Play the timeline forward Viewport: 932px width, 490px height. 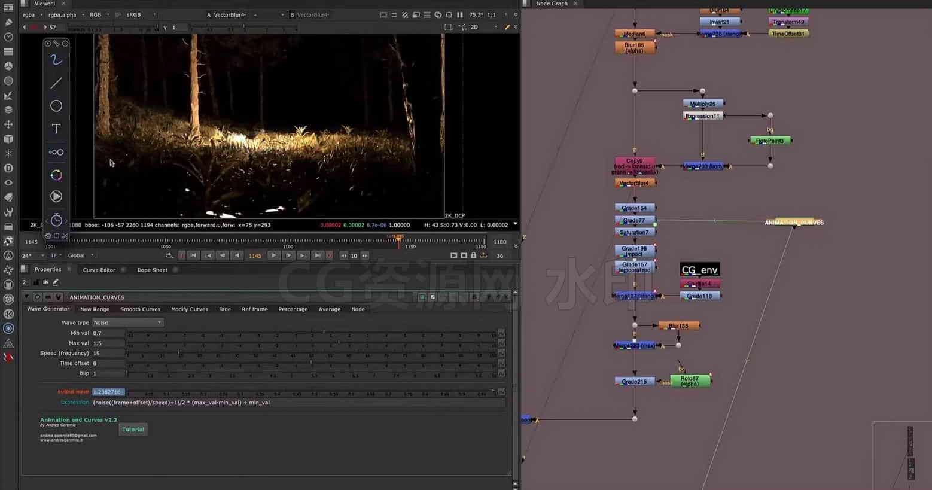pyautogui.click(x=274, y=255)
